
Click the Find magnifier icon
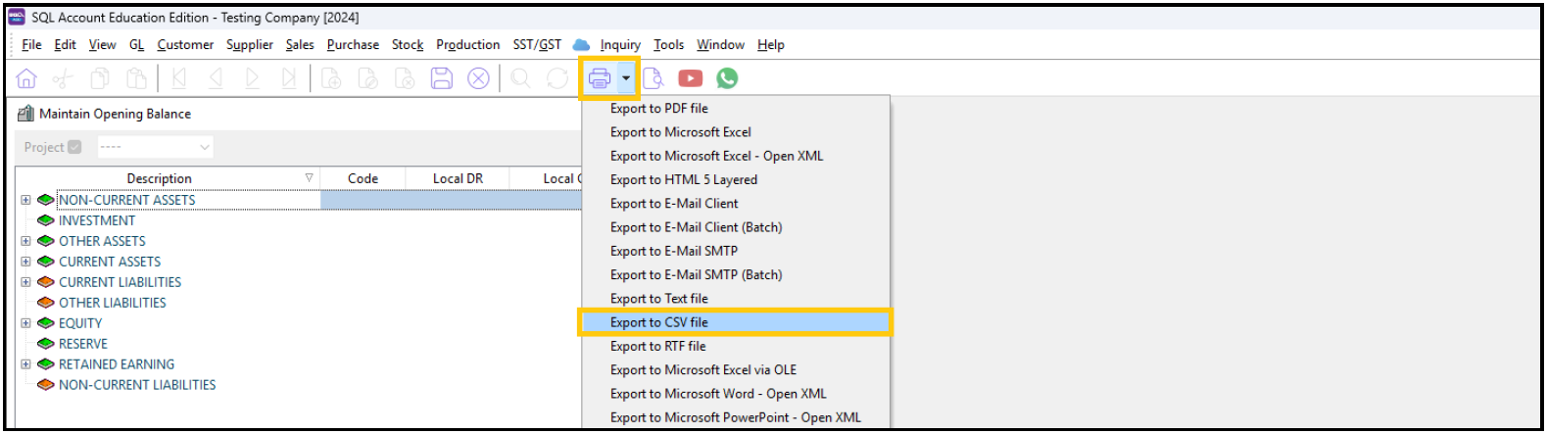[520, 78]
